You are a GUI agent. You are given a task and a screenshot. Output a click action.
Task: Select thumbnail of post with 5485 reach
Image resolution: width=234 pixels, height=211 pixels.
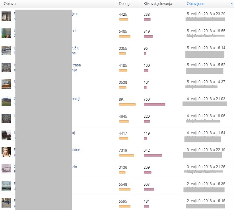click(6, 33)
